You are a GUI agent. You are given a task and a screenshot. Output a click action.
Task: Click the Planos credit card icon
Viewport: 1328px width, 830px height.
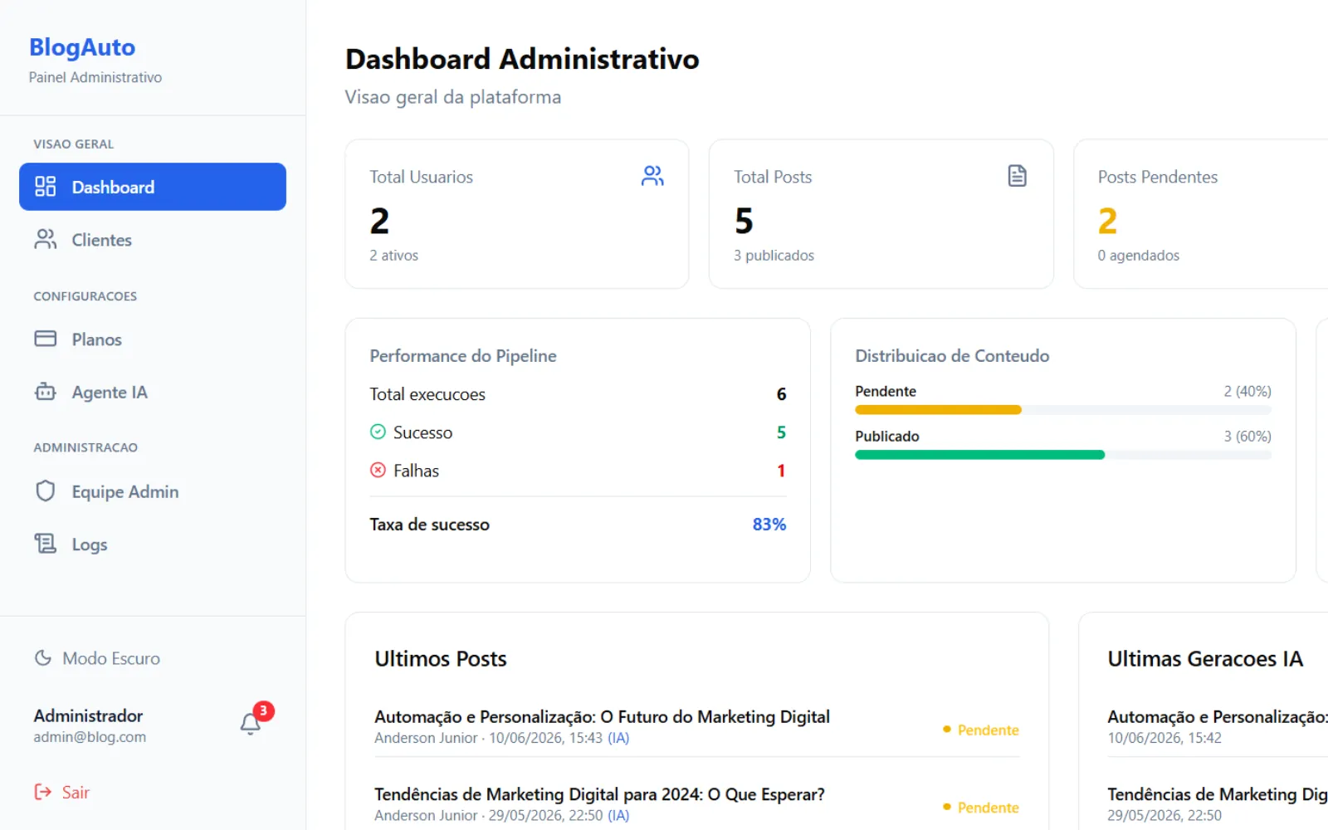pos(46,339)
